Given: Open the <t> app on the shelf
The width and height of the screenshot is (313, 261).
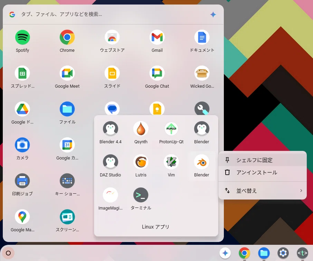Looking at the screenshot, I should [x=302, y=253].
